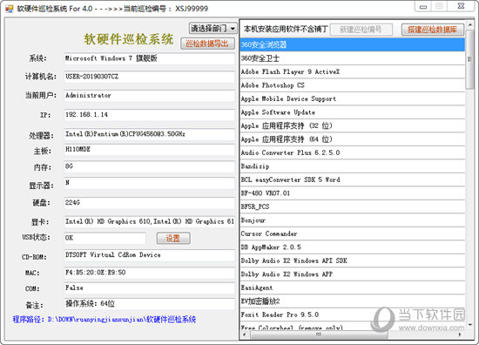This screenshot has height=345, width=479.
Task: Select Adobe Flash Player 9 ActiveX row
Action: pyautogui.click(x=353, y=71)
